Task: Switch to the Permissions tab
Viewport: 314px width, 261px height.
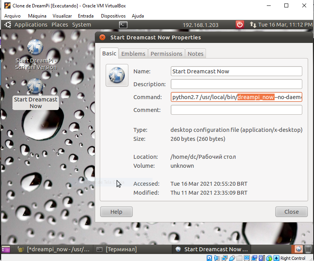Action: (167, 54)
